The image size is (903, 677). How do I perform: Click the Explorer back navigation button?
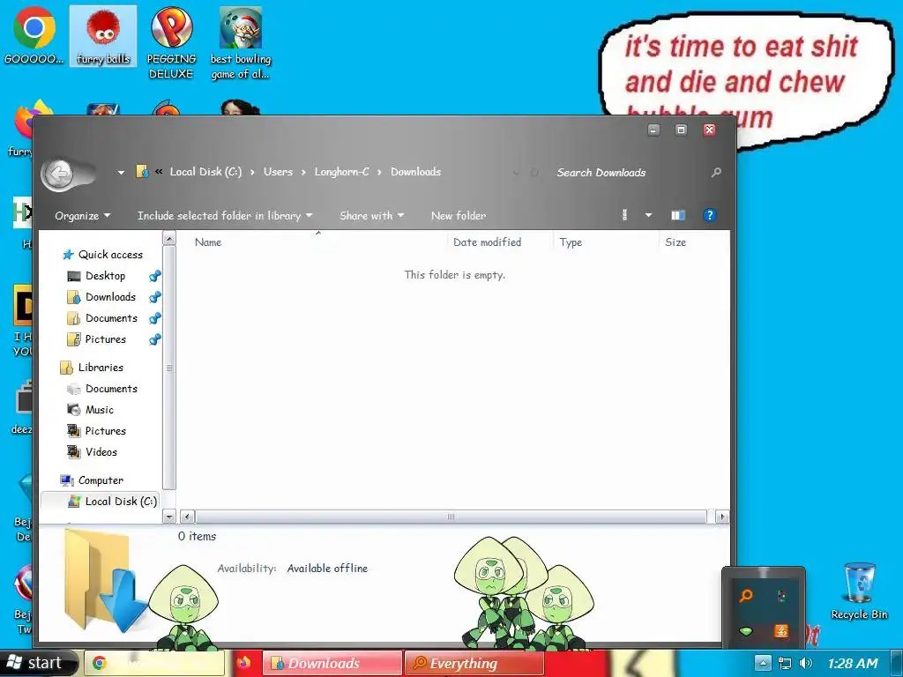pyautogui.click(x=59, y=173)
